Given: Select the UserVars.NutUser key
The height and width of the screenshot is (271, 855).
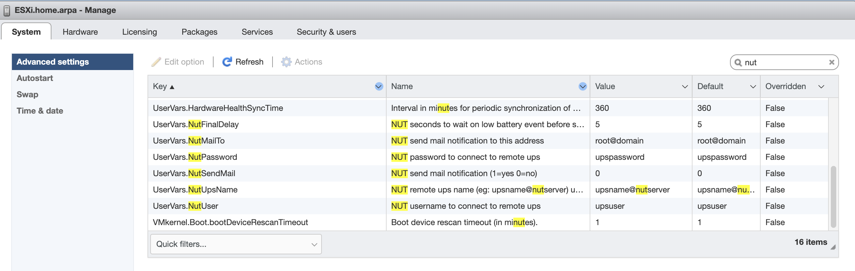Looking at the screenshot, I should 186,206.
